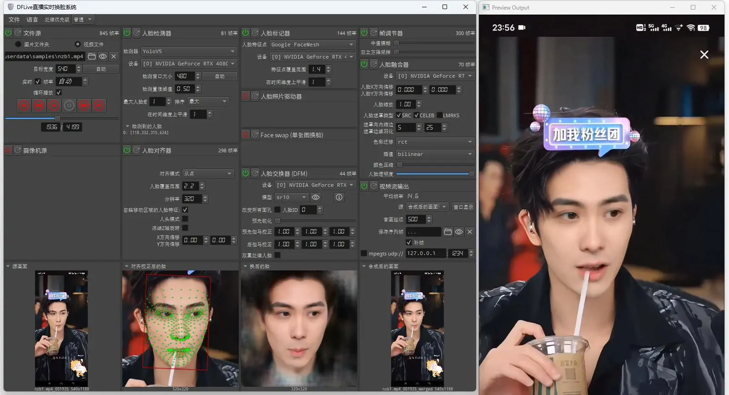Open the 检测器 YoloV5 dropdown
This screenshot has height=395, width=729.
[x=188, y=51]
